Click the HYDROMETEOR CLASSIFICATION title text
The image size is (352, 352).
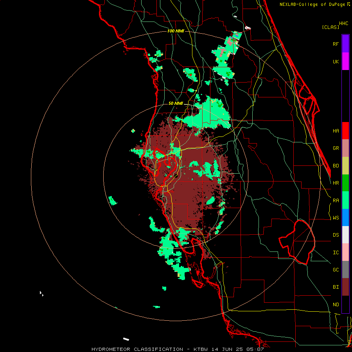[x=137, y=349]
